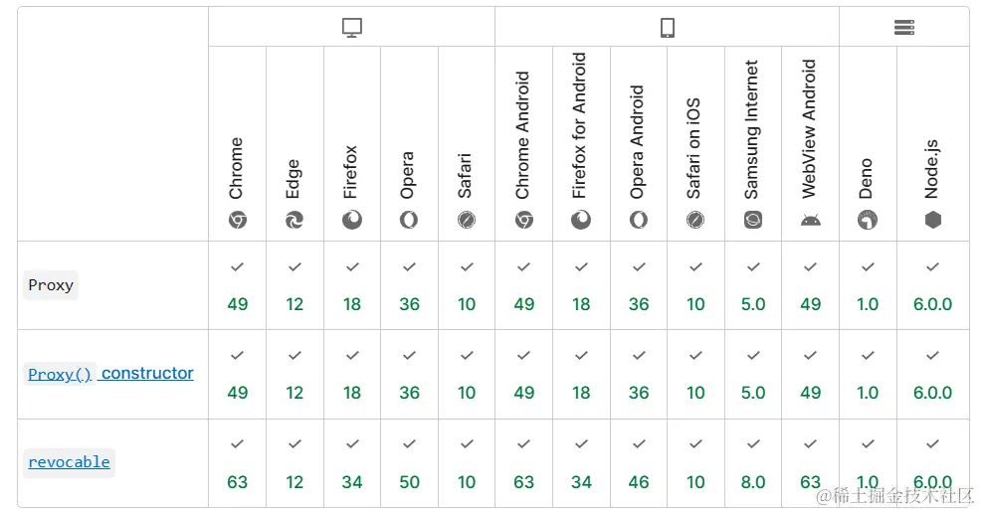The height and width of the screenshot is (512, 981).
Task: Click the mobile platform icon
Action: tap(668, 28)
